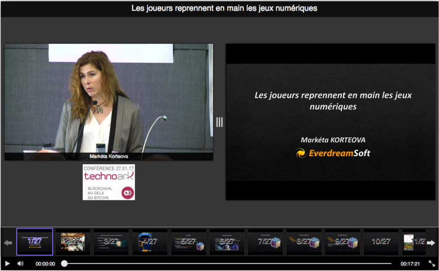Open slide thumbnail 7/27

(x=265, y=241)
